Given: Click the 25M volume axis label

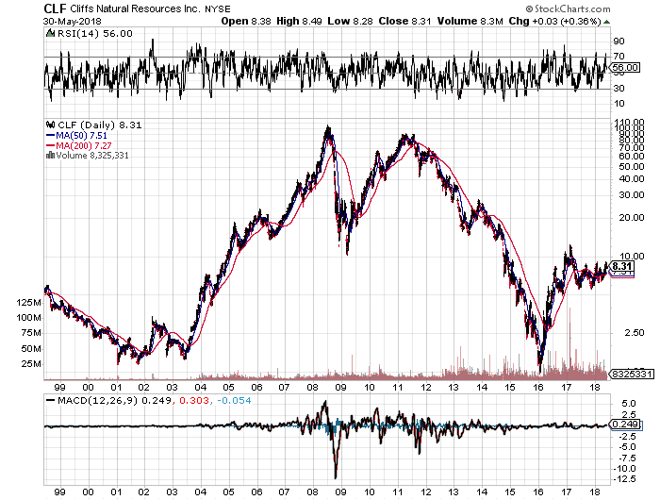Looking at the screenshot, I should (31, 364).
